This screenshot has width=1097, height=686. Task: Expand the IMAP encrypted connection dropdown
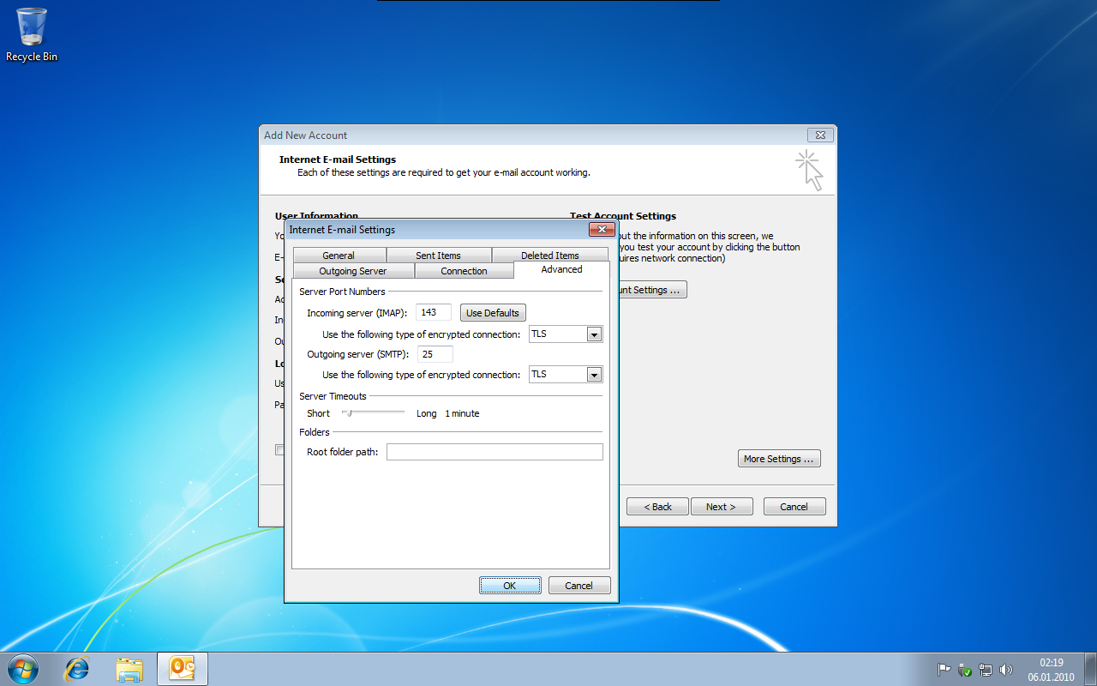coord(594,334)
